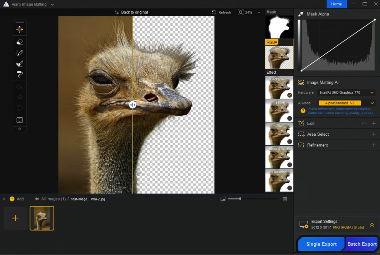Click the move/pan tool icon
Screen dimensions: 380x255
pyautogui.click(x=20, y=29)
